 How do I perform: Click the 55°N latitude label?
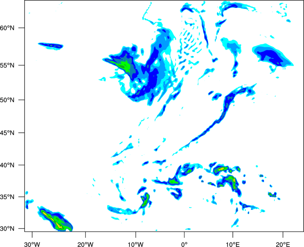7,65
